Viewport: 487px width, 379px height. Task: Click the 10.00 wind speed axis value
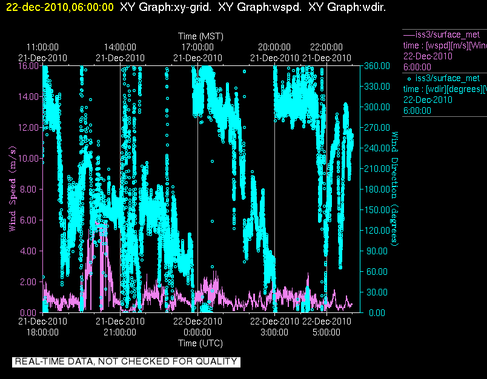tap(28, 158)
